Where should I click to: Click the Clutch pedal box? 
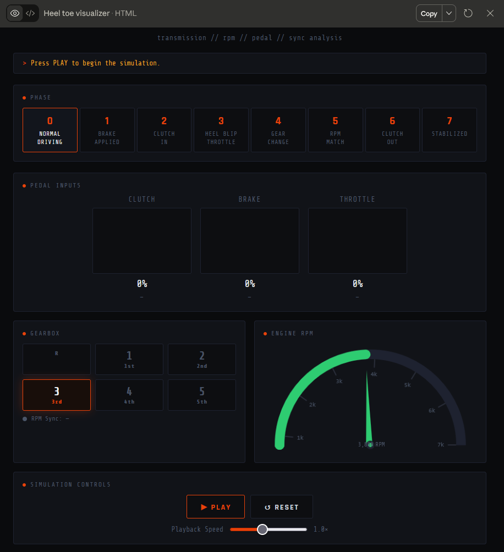pyautogui.click(x=142, y=241)
